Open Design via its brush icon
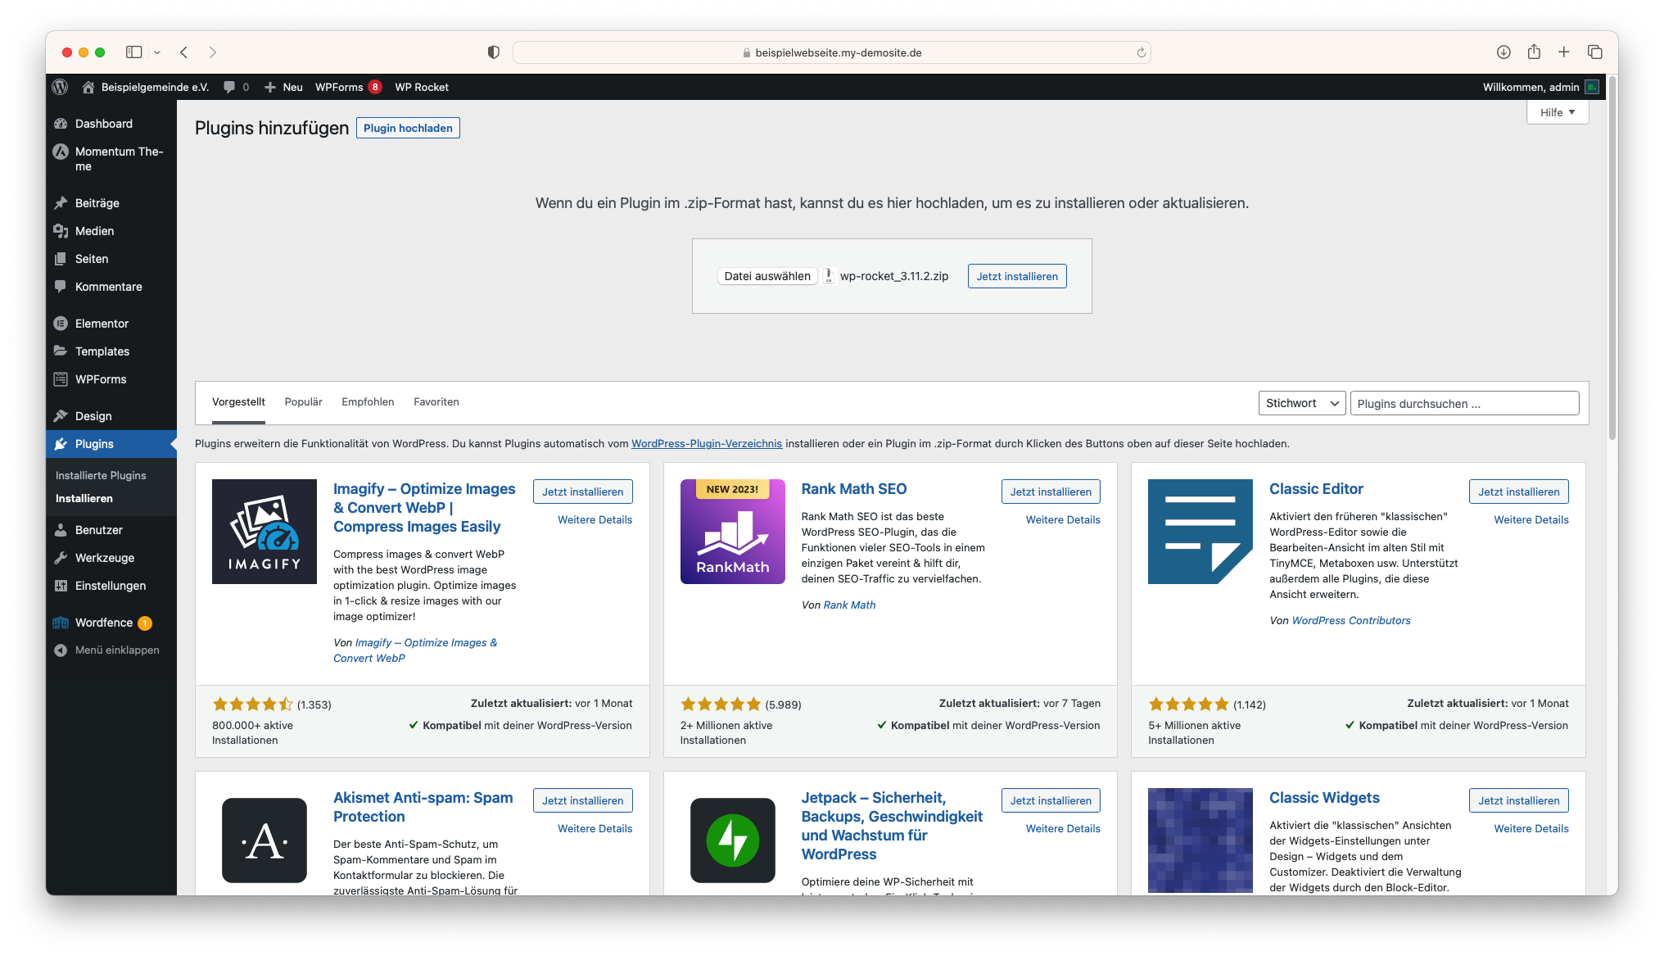Viewport: 1664px width, 956px height. click(61, 416)
